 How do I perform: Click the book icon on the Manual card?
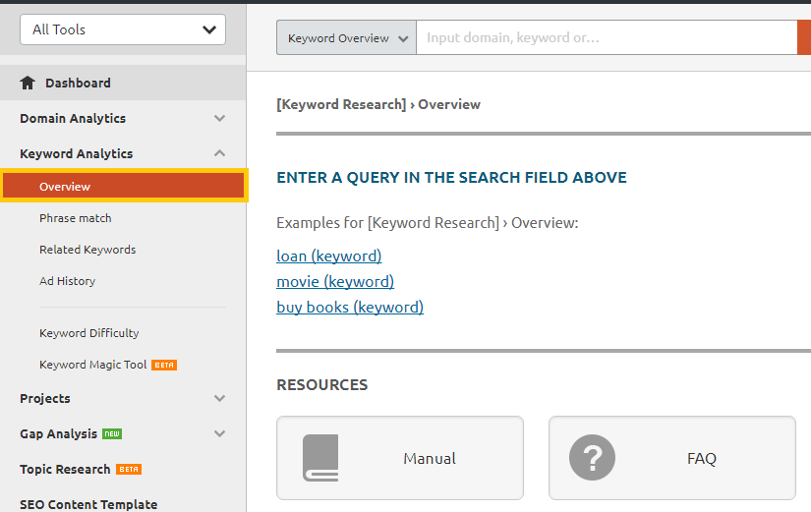[x=320, y=458]
